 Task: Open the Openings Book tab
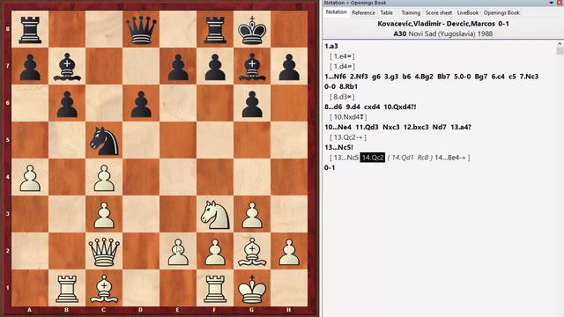click(501, 12)
